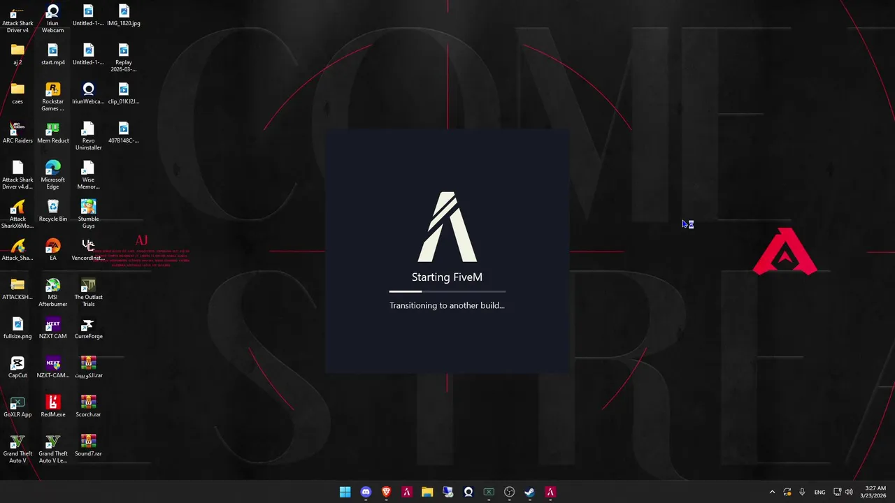The height and width of the screenshot is (503, 895).
Task: Select the EA app desktop shortcut
Action: [52, 250]
